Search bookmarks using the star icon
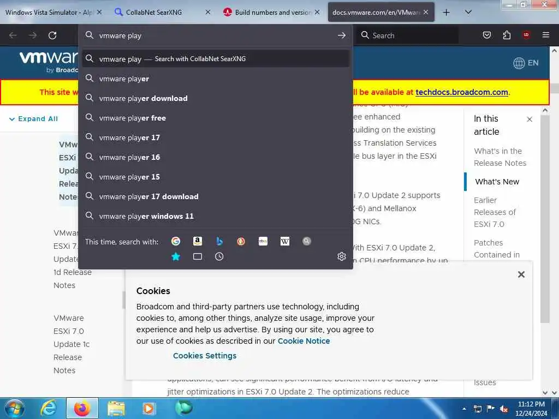The width and height of the screenshot is (559, 419). [x=175, y=256]
